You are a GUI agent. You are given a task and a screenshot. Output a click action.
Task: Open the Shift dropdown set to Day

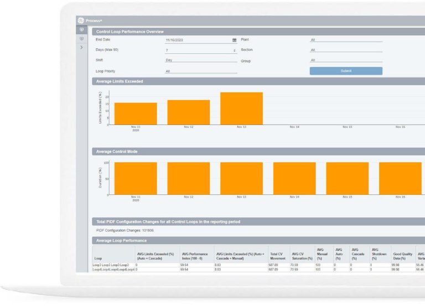click(201, 60)
